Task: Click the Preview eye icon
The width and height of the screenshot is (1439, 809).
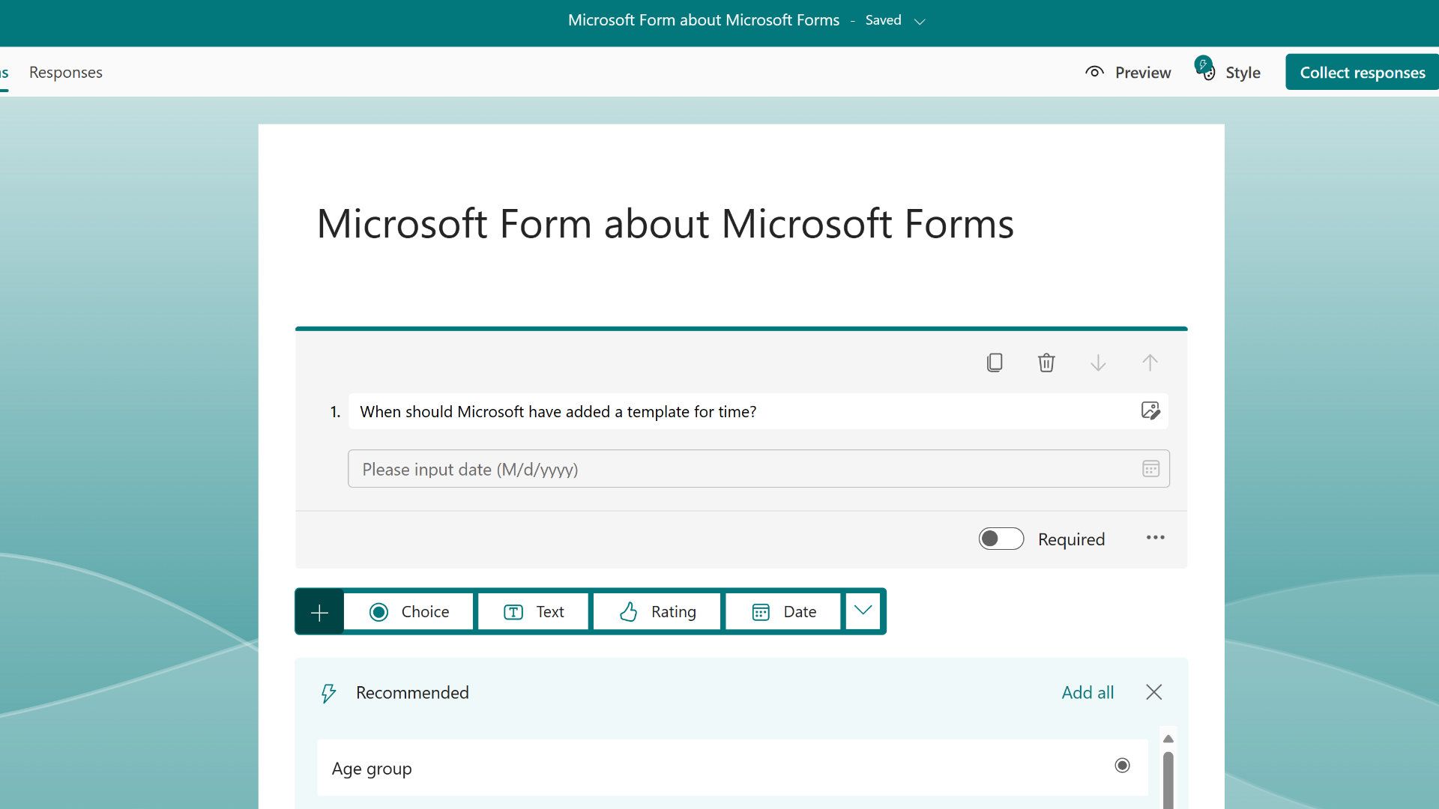Action: tap(1094, 71)
